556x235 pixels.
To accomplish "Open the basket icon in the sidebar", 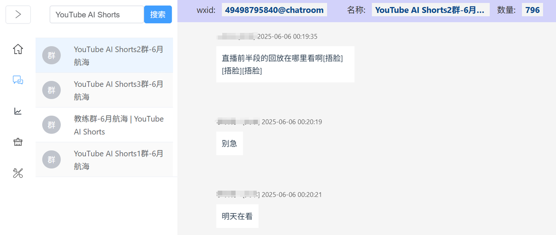I will (x=18, y=142).
